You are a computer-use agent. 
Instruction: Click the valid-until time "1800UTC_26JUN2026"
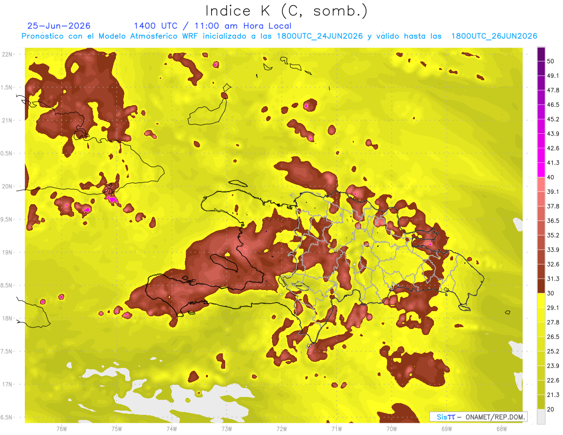pos(494,36)
